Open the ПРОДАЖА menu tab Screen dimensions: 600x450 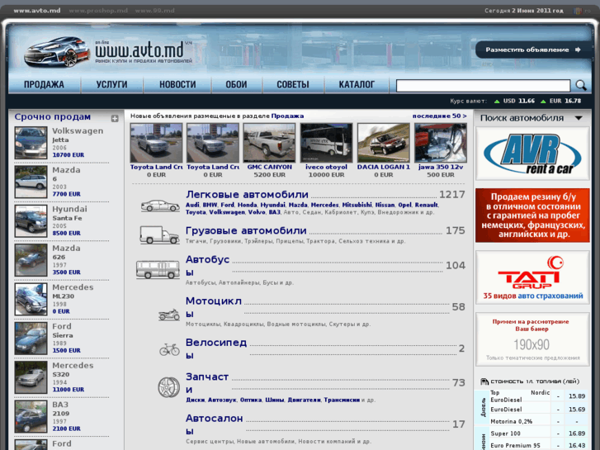(44, 84)
